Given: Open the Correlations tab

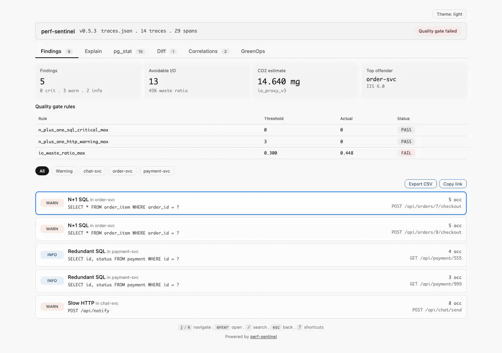Looking at the screenshot, I should [x=203, y=51].
